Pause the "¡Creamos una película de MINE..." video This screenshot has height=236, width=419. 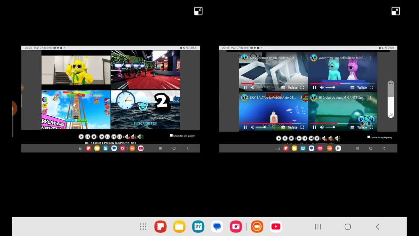tap(314, 88)
